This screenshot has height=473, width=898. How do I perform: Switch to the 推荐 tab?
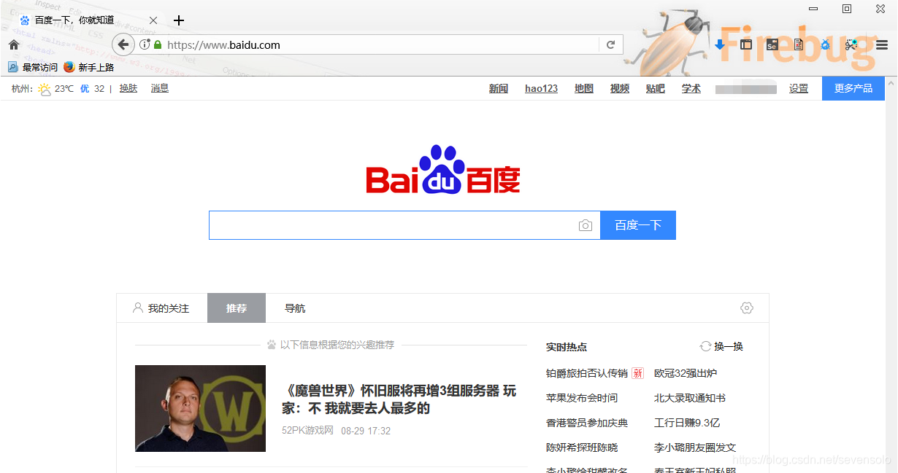pos(236,308)
